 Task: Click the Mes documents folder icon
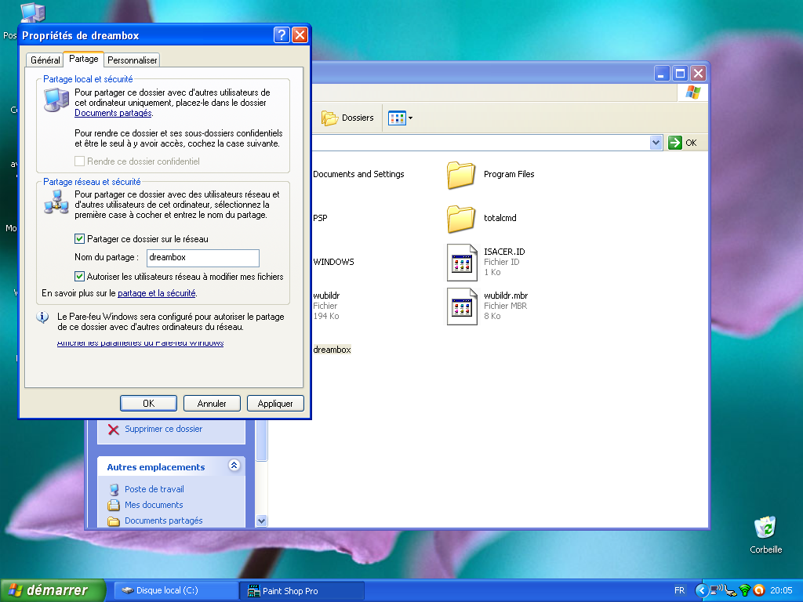coord(114,506)
